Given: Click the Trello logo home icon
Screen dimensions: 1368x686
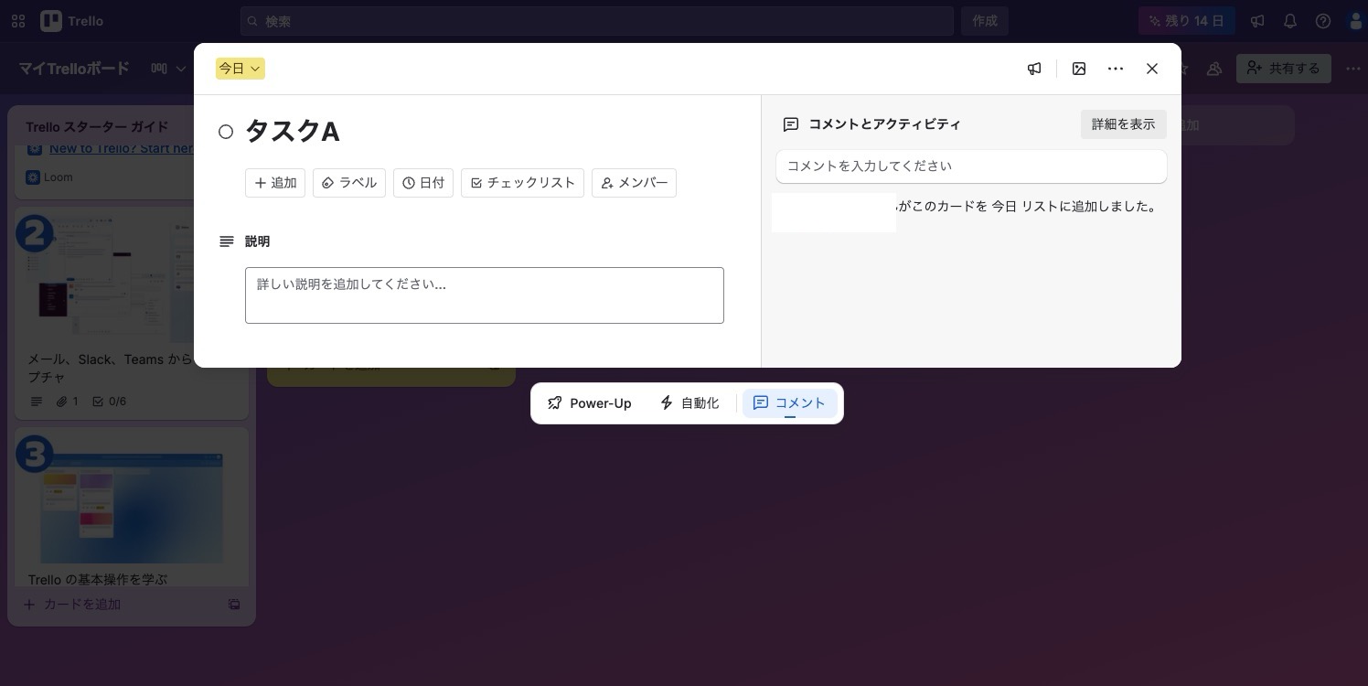Looking at the screenshot, I should (72, 21).
